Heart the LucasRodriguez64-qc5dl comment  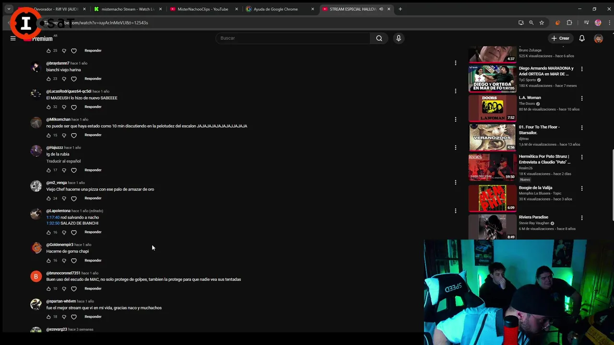tap(74, 107)
